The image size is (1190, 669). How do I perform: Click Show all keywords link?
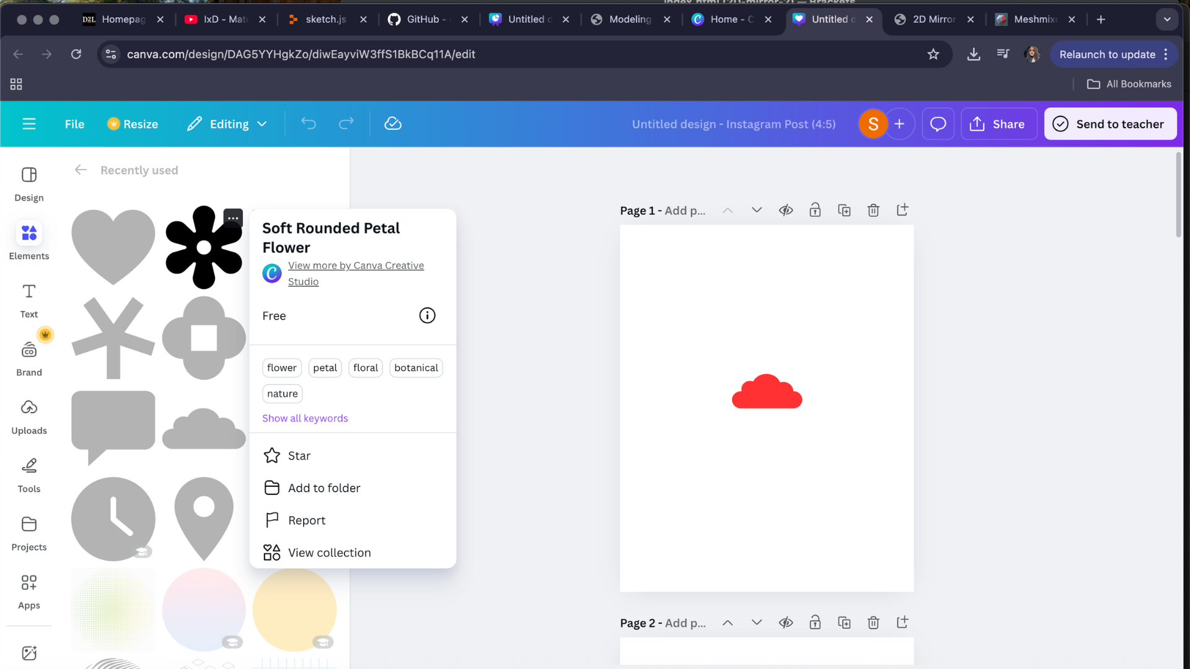tap(305, 418)
